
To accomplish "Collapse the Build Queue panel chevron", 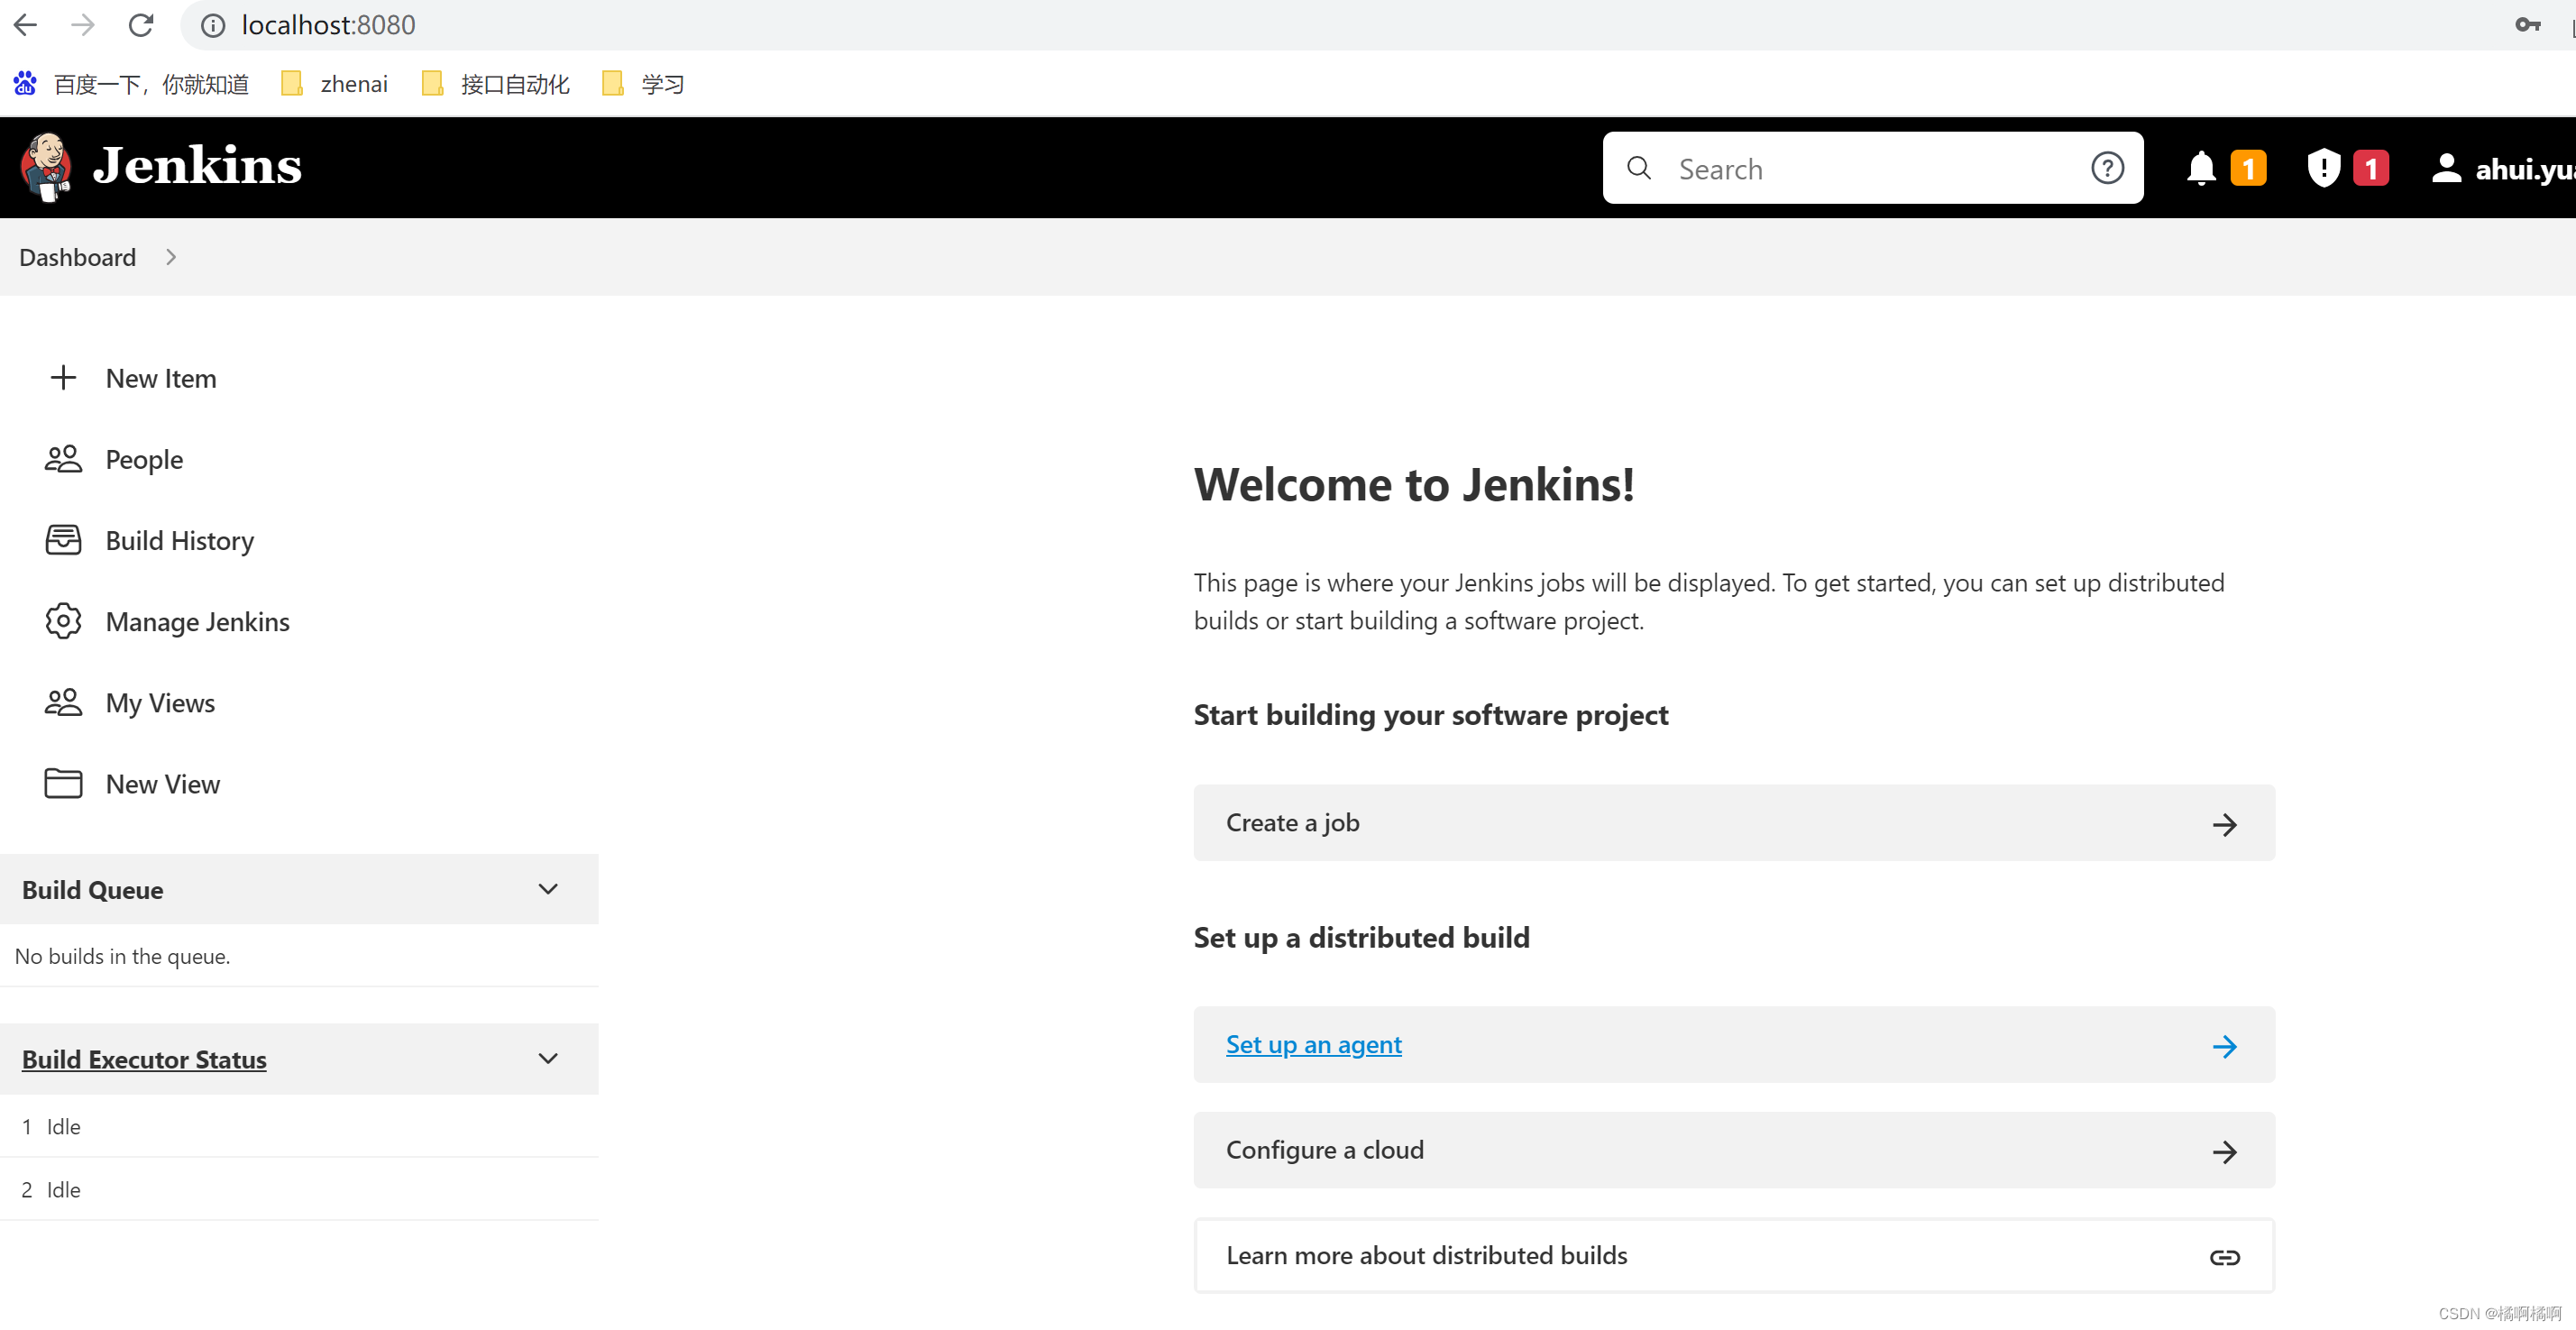I will 548,888.
